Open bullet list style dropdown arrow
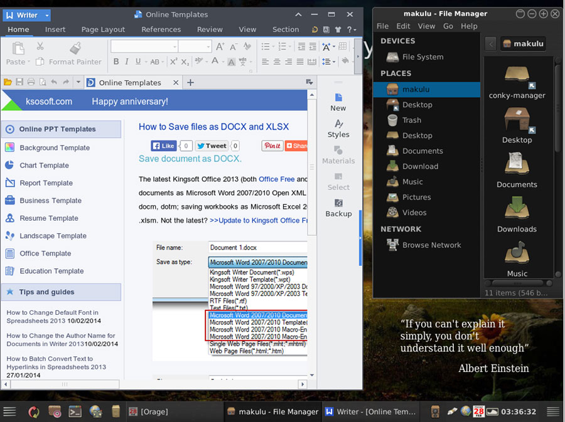 click(x=273, y=47)
